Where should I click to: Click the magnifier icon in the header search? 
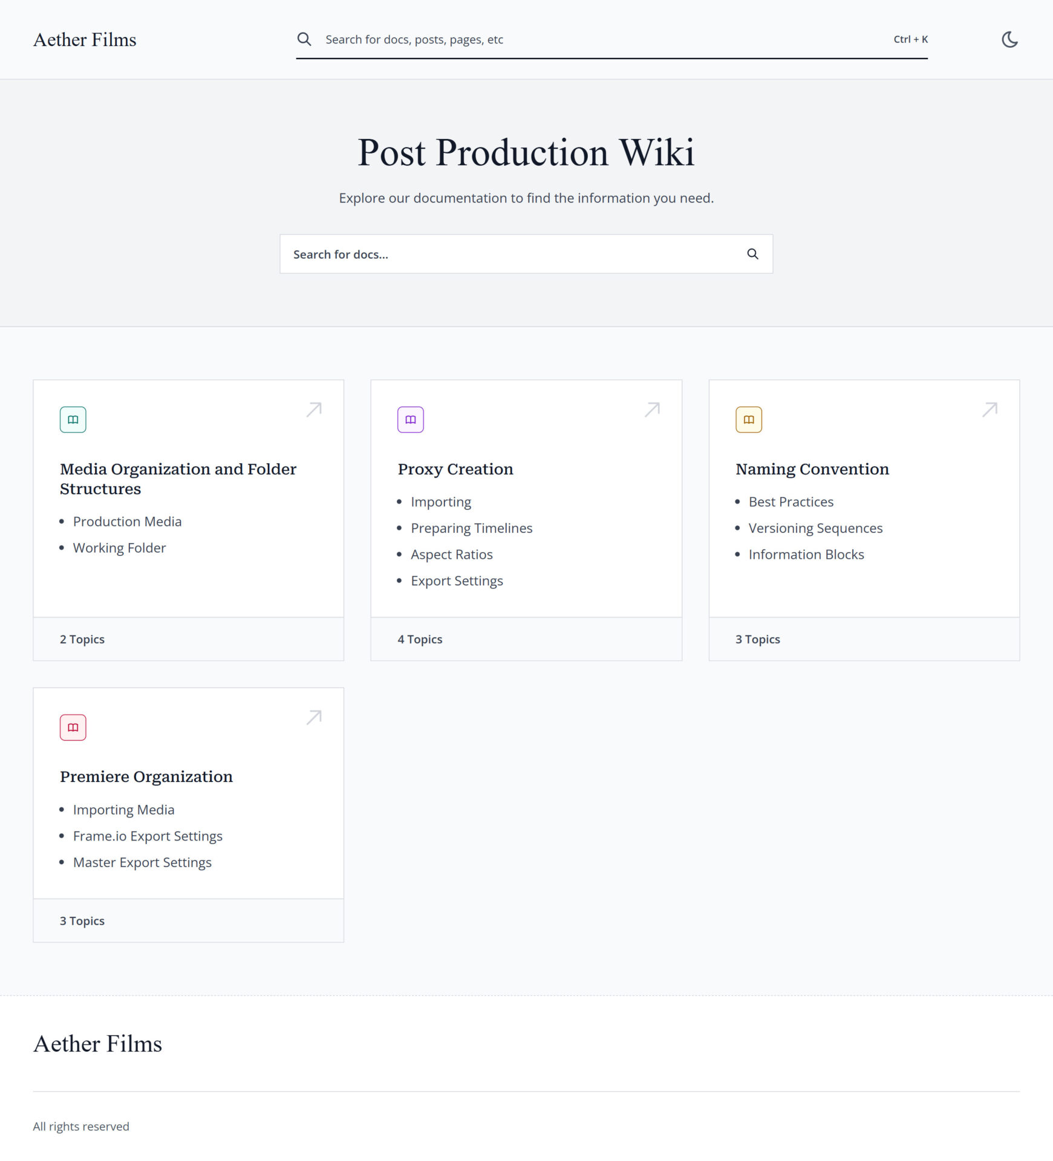(304, 39)
